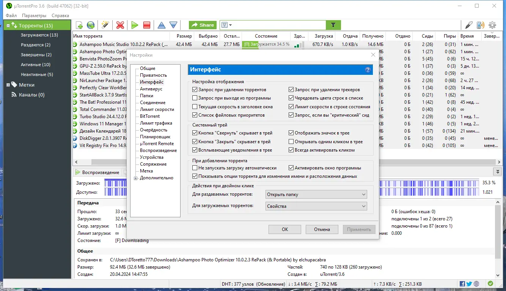Toggle Кнопка "Свернуть" скрывает в трей checkbox
506x291 pixels.
(195, 133)
